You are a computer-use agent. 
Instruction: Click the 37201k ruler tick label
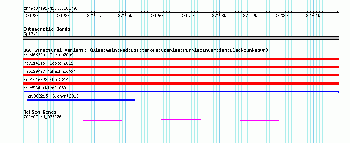point(313,16)
